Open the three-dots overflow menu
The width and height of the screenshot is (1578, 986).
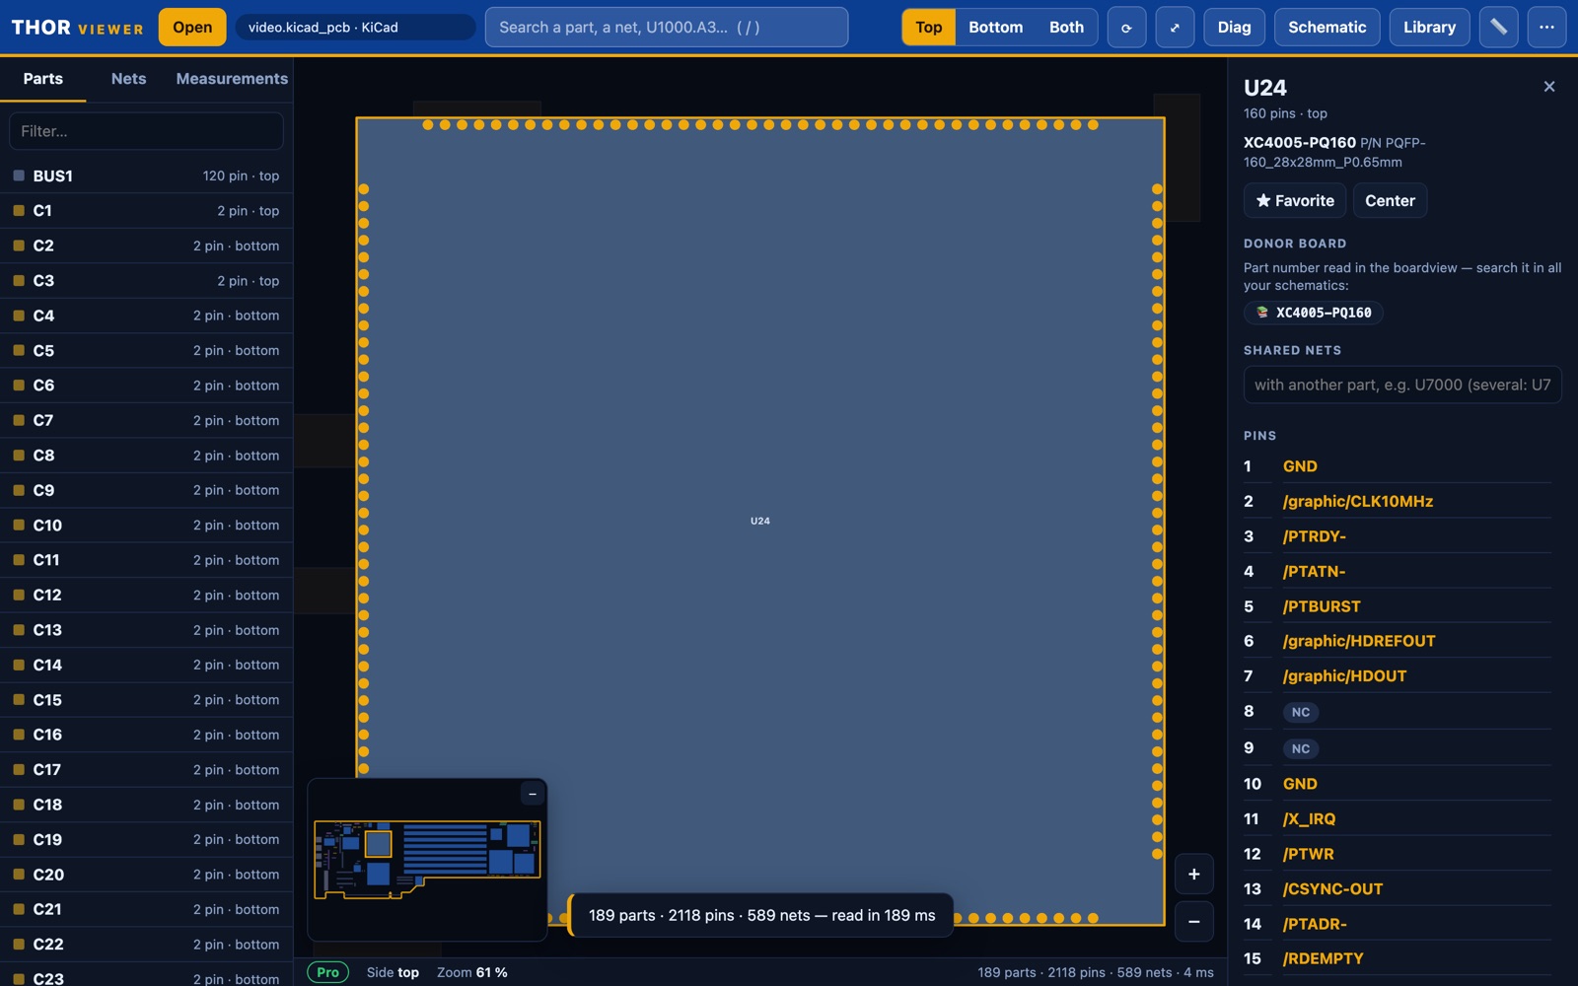1546,28
